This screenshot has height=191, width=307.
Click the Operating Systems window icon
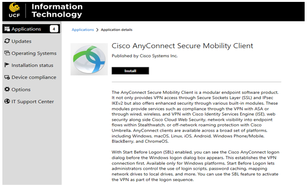pyautogui.click(x=7, y=53)
